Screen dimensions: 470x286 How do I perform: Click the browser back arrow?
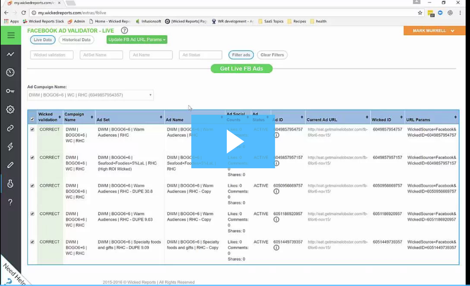point(6,13)
